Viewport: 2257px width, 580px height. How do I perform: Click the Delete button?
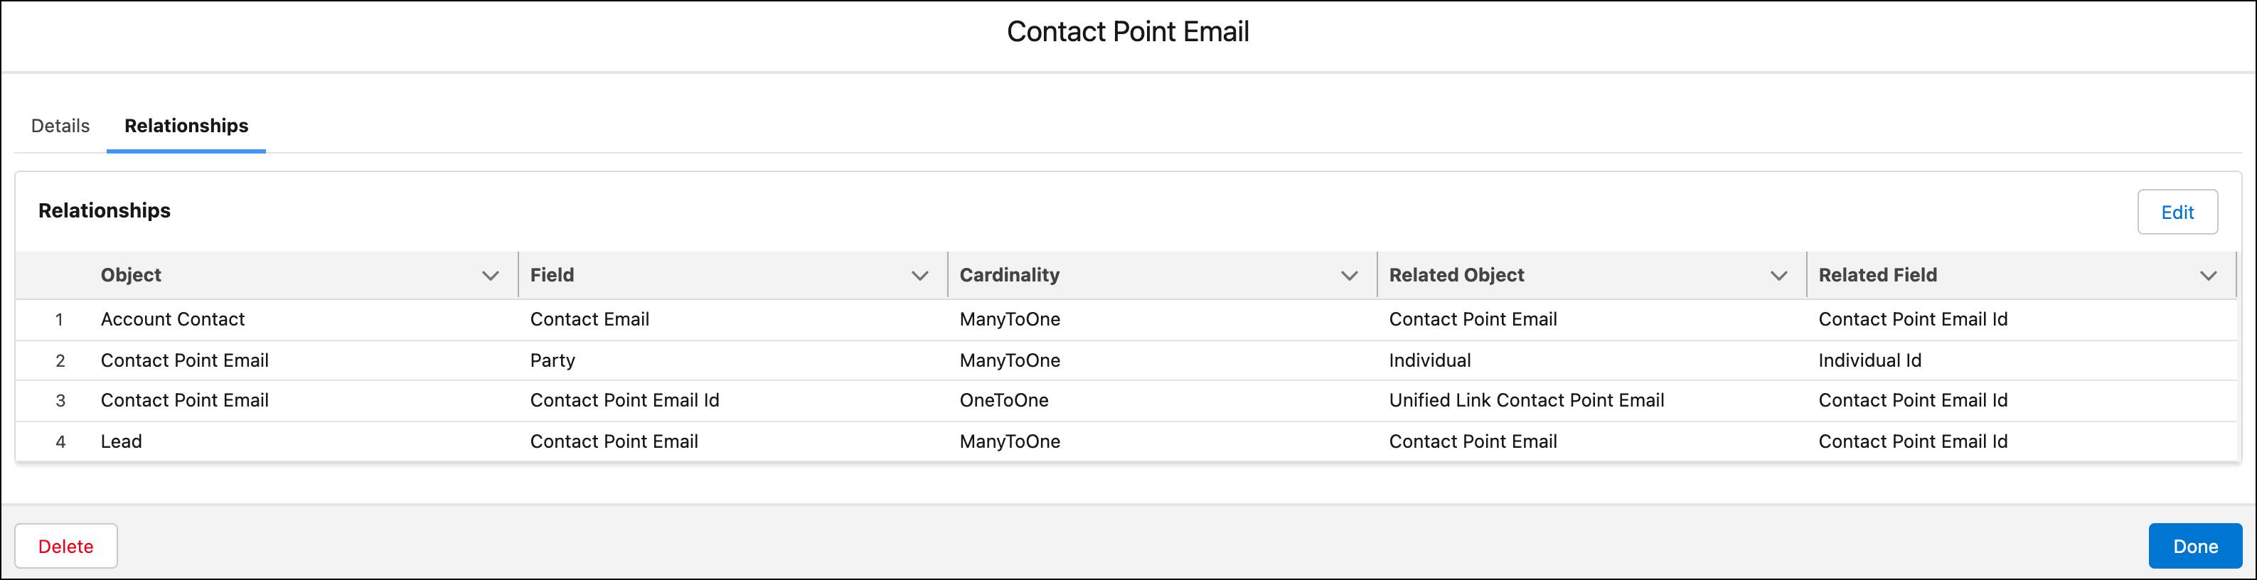(65, 545)
